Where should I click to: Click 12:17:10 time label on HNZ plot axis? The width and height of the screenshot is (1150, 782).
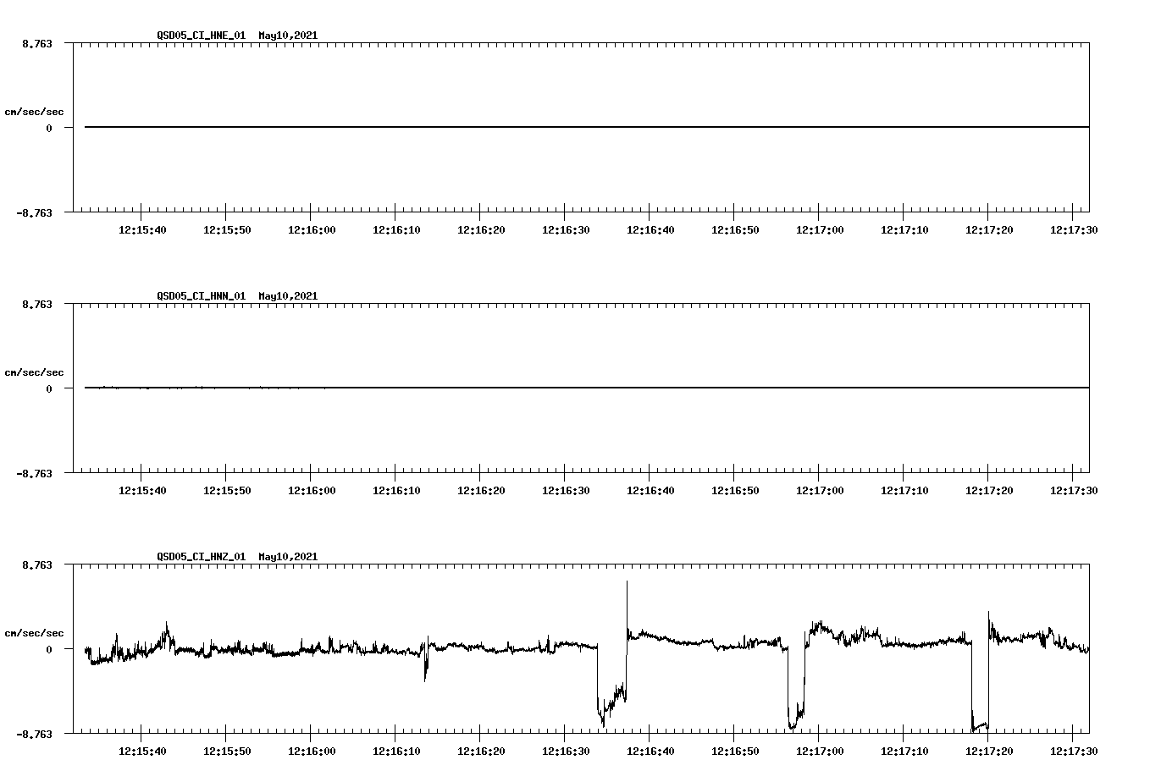(x=904, y=751)
